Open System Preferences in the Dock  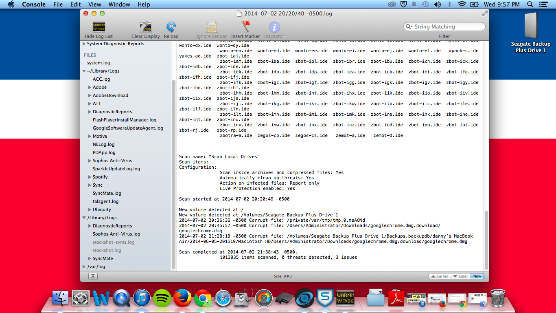point(81,298)
